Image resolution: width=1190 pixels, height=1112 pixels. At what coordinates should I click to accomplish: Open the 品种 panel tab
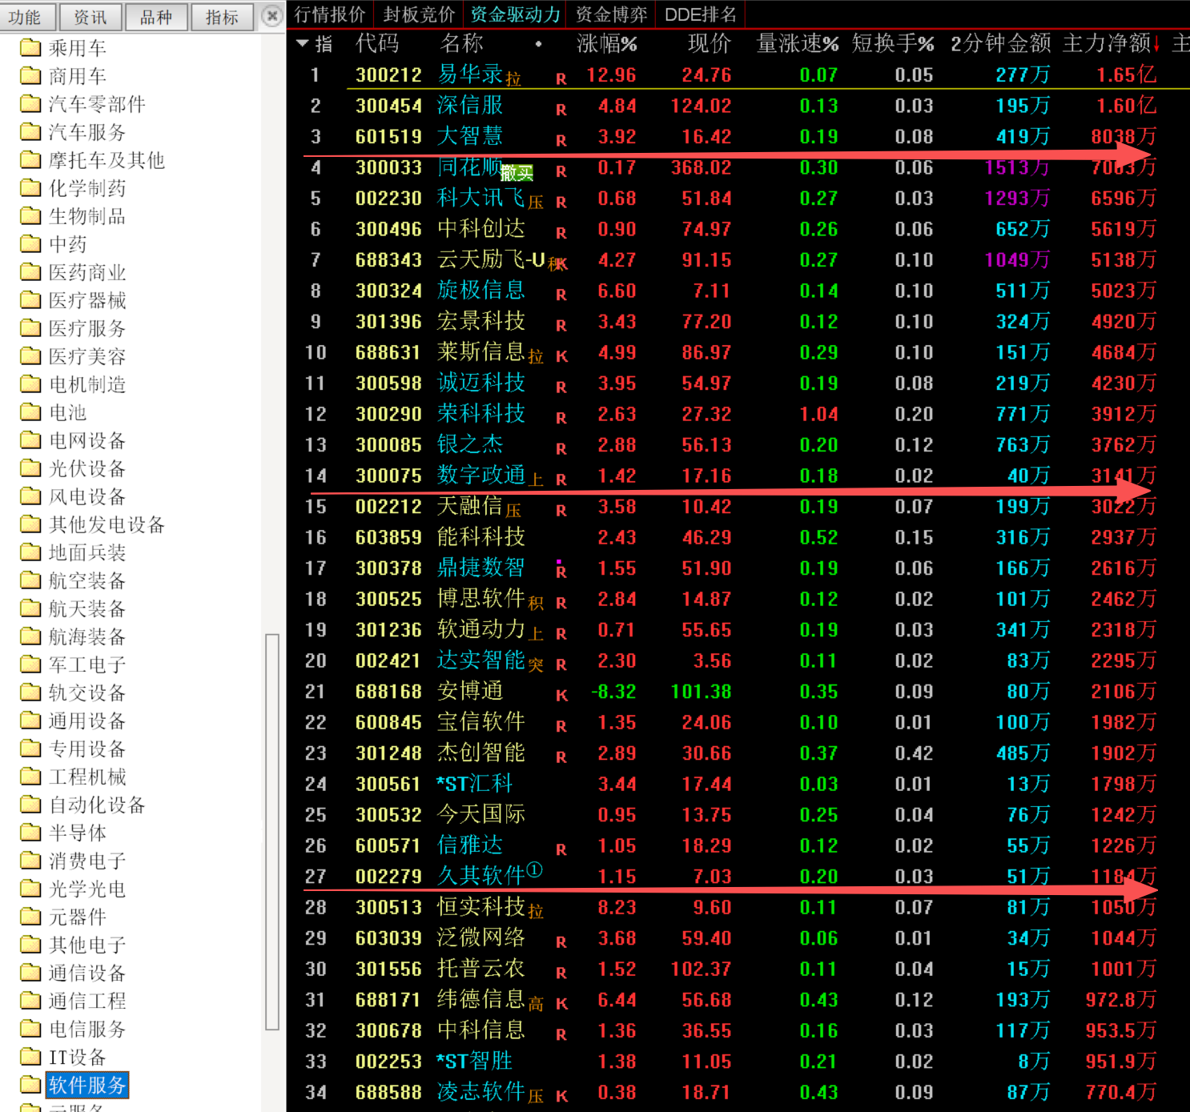point(156,17)
